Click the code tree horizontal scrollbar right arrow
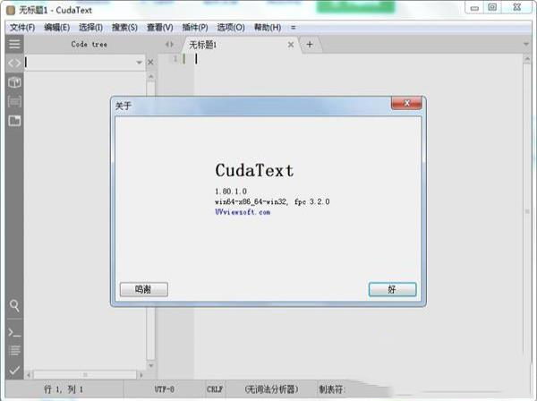Viewport: 537px width, 401px height. [x=141, y=375]
